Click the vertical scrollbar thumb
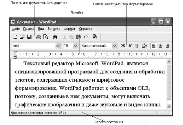The height and width of the screenshot is (125, 183). [x=169, y=82]
